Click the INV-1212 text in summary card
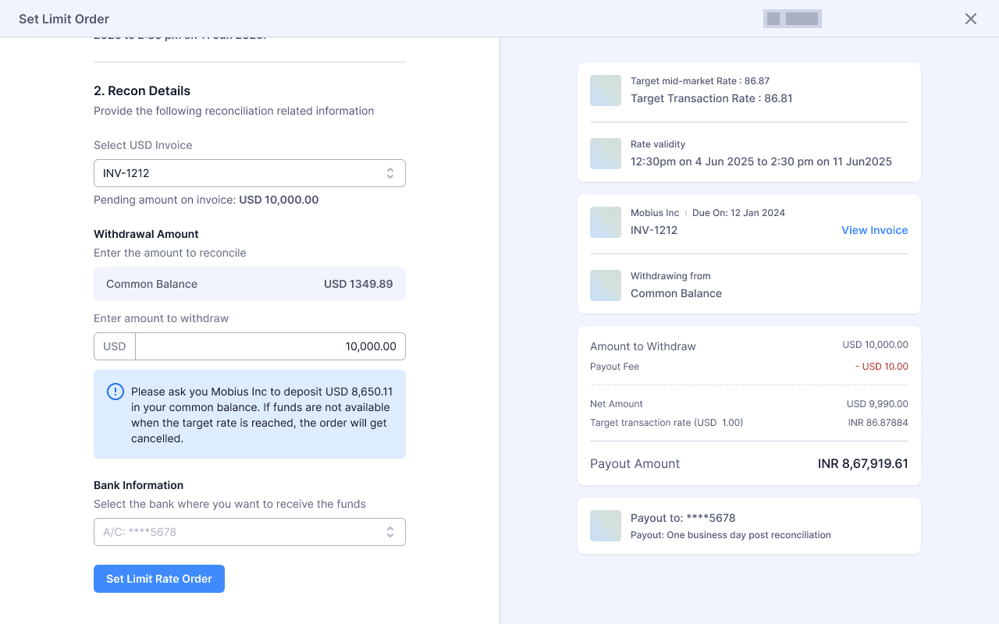Viewport: 999px width, 624px height. click(x=654, y=230)
